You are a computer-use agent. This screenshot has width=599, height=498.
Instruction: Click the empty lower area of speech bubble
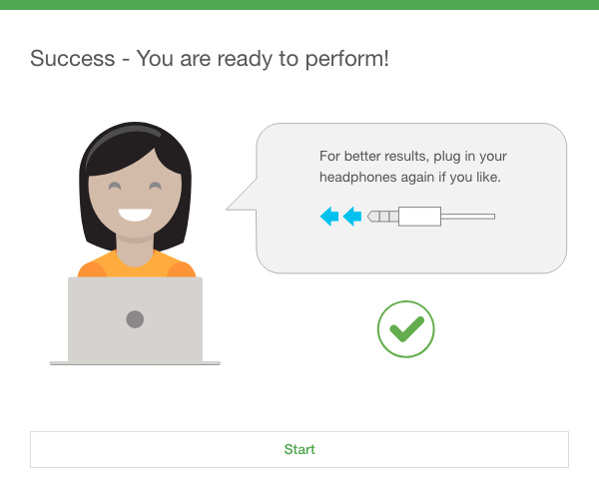point(411,250)
